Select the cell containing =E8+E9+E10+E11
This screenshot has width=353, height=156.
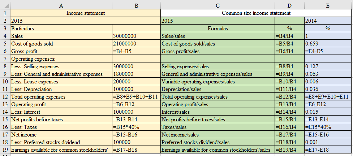[328, 97]
